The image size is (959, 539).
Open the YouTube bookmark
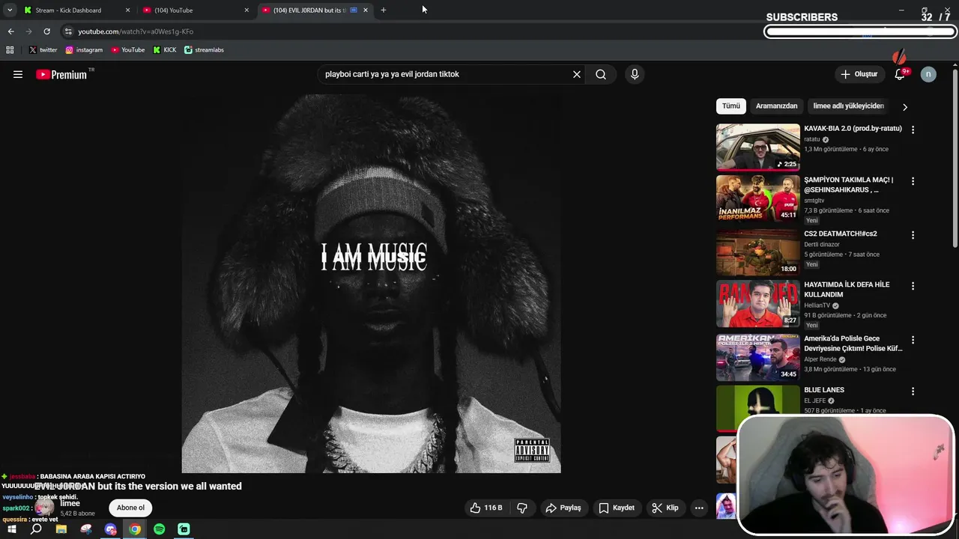click(x=128, y=50)
